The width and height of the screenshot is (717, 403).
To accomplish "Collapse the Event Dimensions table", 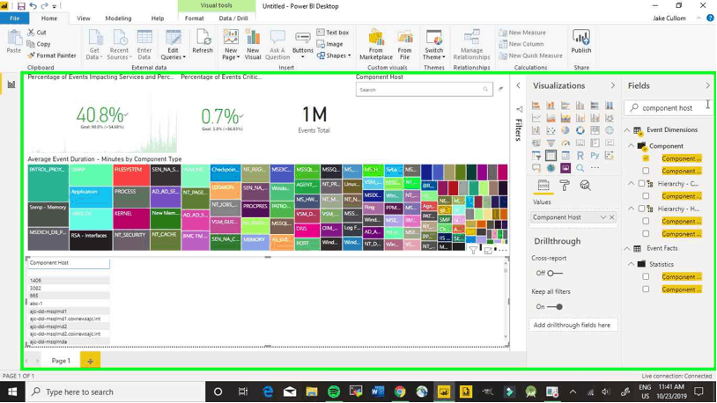I will pyautogui.click(x=627, y=129).
